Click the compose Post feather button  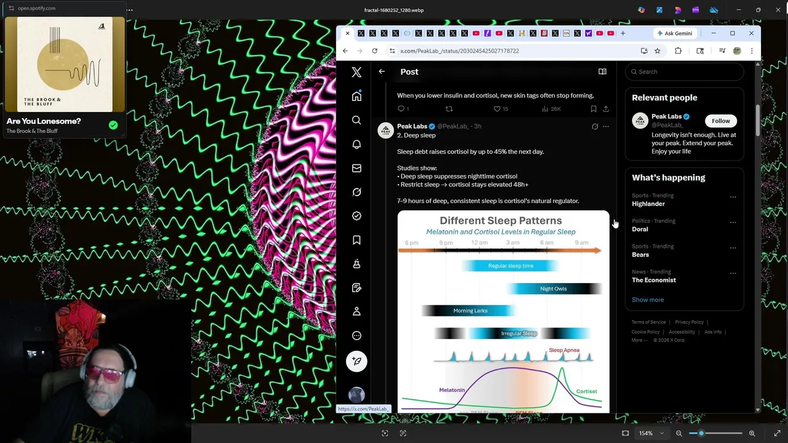356,361
